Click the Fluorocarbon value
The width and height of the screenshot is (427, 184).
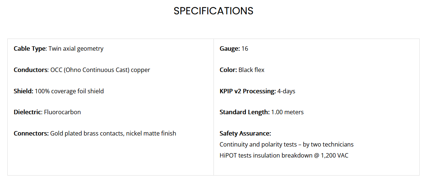(x=62, y=112)
